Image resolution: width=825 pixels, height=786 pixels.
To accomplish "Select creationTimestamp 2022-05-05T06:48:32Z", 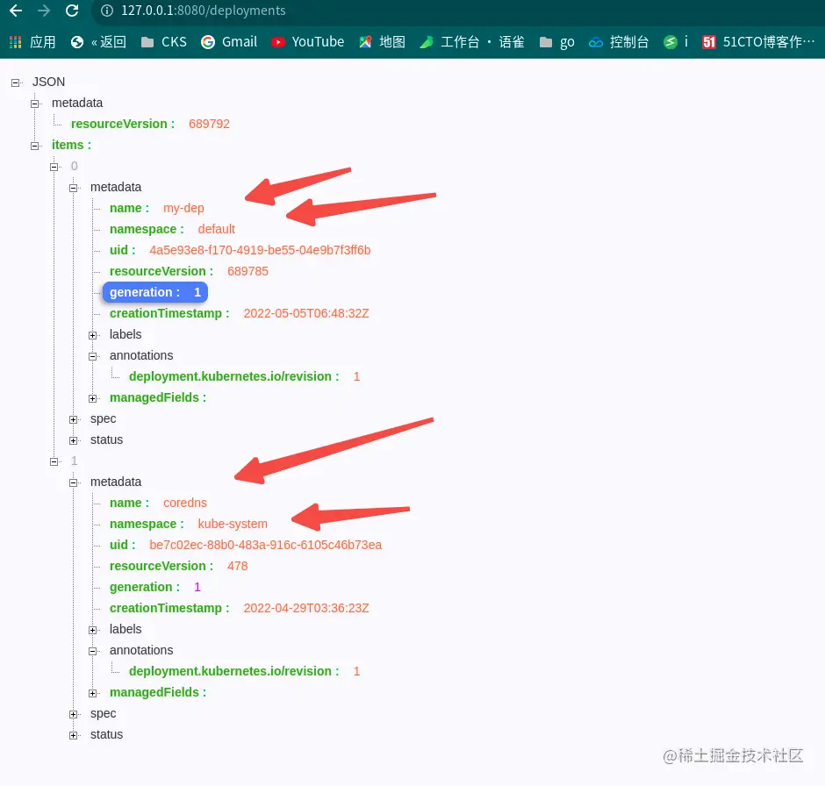I will 305,313.
